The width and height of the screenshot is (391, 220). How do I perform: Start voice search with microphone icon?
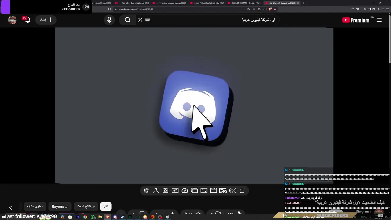[x=109, y=20]
